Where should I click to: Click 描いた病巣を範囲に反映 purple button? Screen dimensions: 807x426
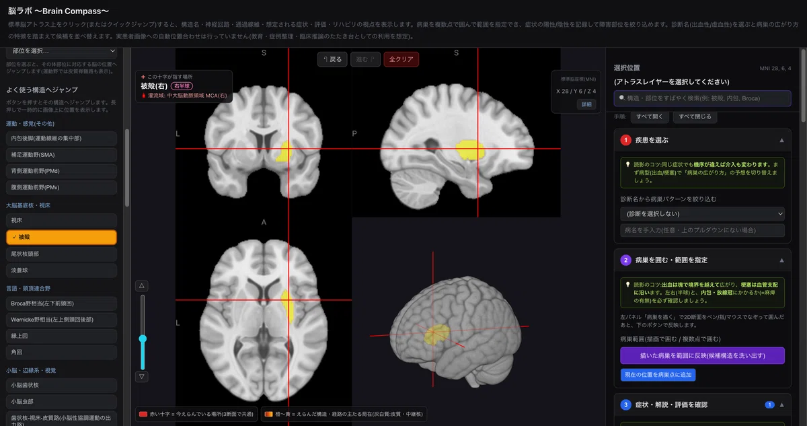[x=702, y=355]
